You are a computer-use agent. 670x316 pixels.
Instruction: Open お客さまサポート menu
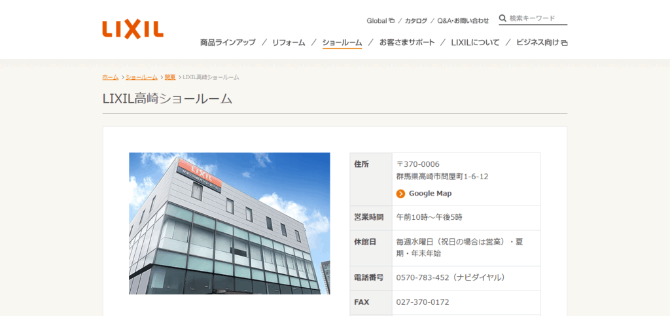coord(407,43)
